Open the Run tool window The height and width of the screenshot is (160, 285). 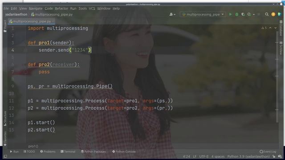pos(14,152)
